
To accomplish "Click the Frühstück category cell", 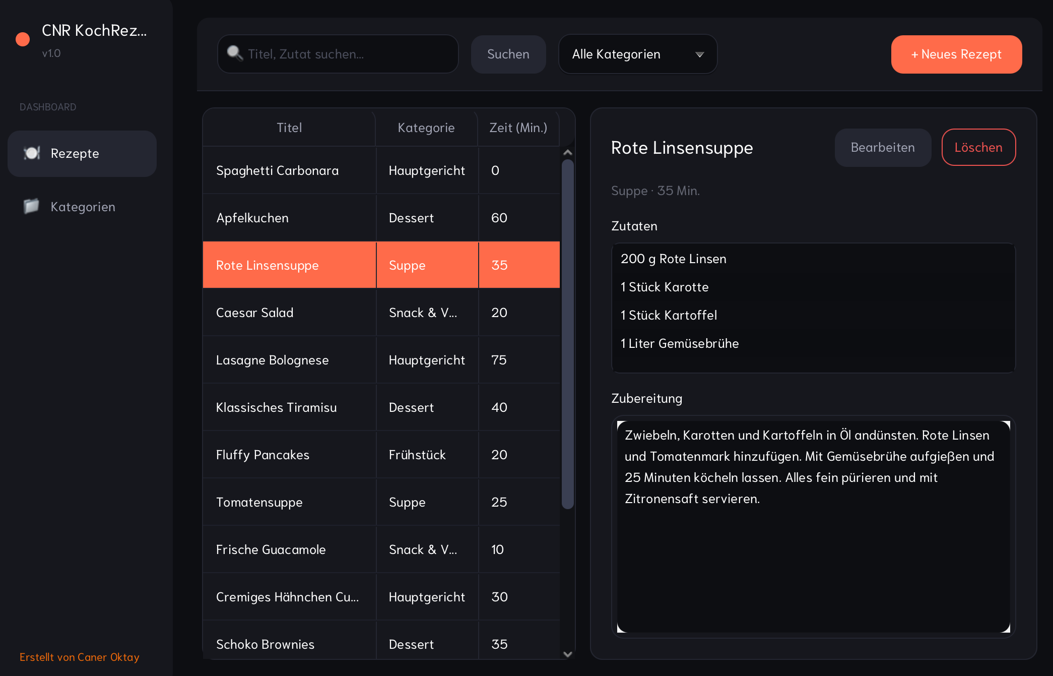I will (x=427, y=455).
